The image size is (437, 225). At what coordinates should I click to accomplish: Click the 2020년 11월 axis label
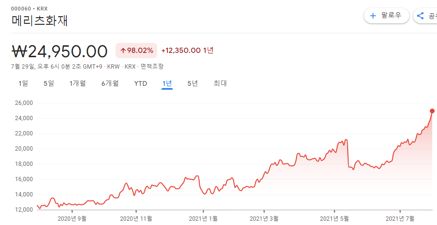[136, 219]
